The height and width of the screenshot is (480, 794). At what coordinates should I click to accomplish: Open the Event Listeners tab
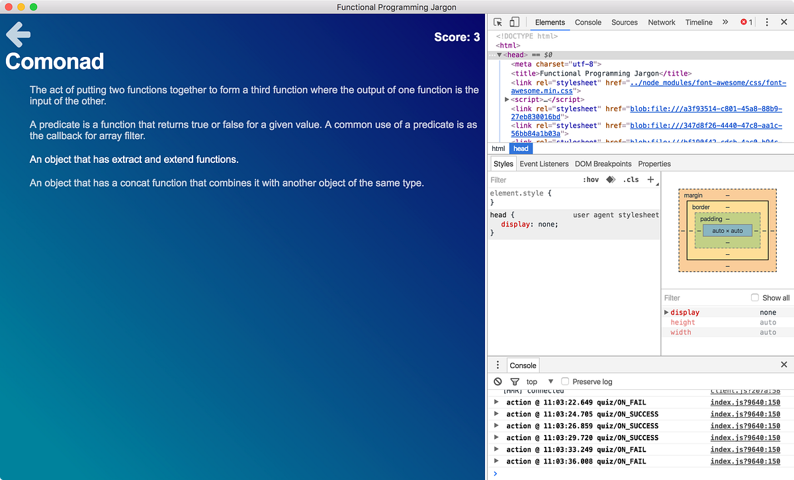coord(544,164)
